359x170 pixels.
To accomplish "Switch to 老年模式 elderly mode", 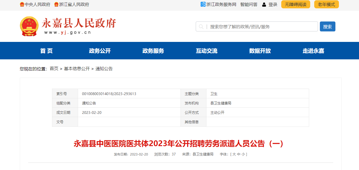I will [326, 5].
